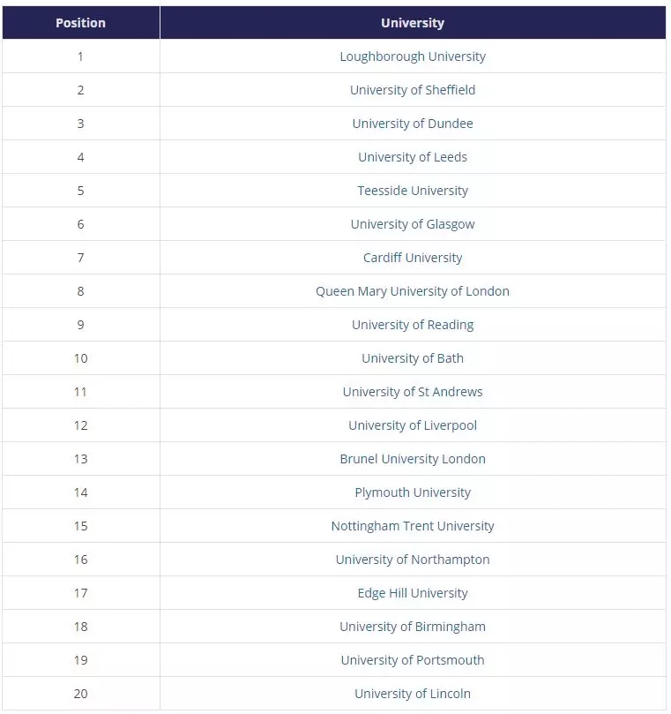Click the Teesside University link
Screen dimensions: 671x714
(413, 191)
